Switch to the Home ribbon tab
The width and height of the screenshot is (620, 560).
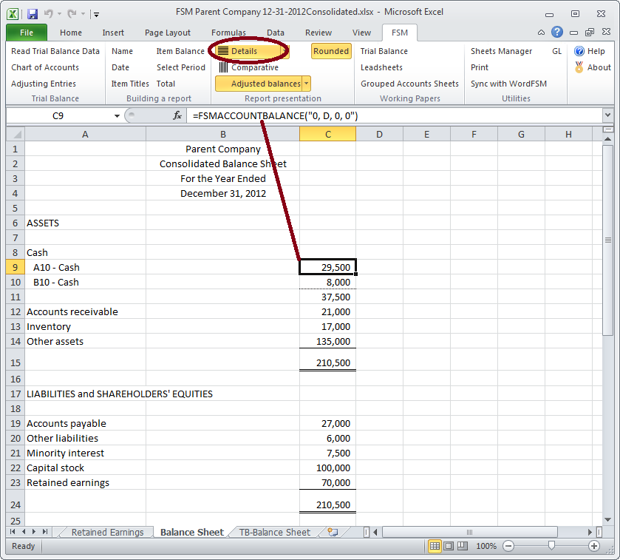click(71, 33)
